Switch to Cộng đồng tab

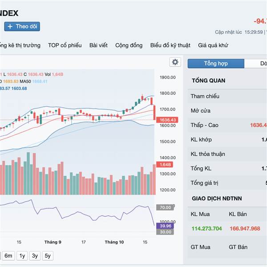(129, 45)
